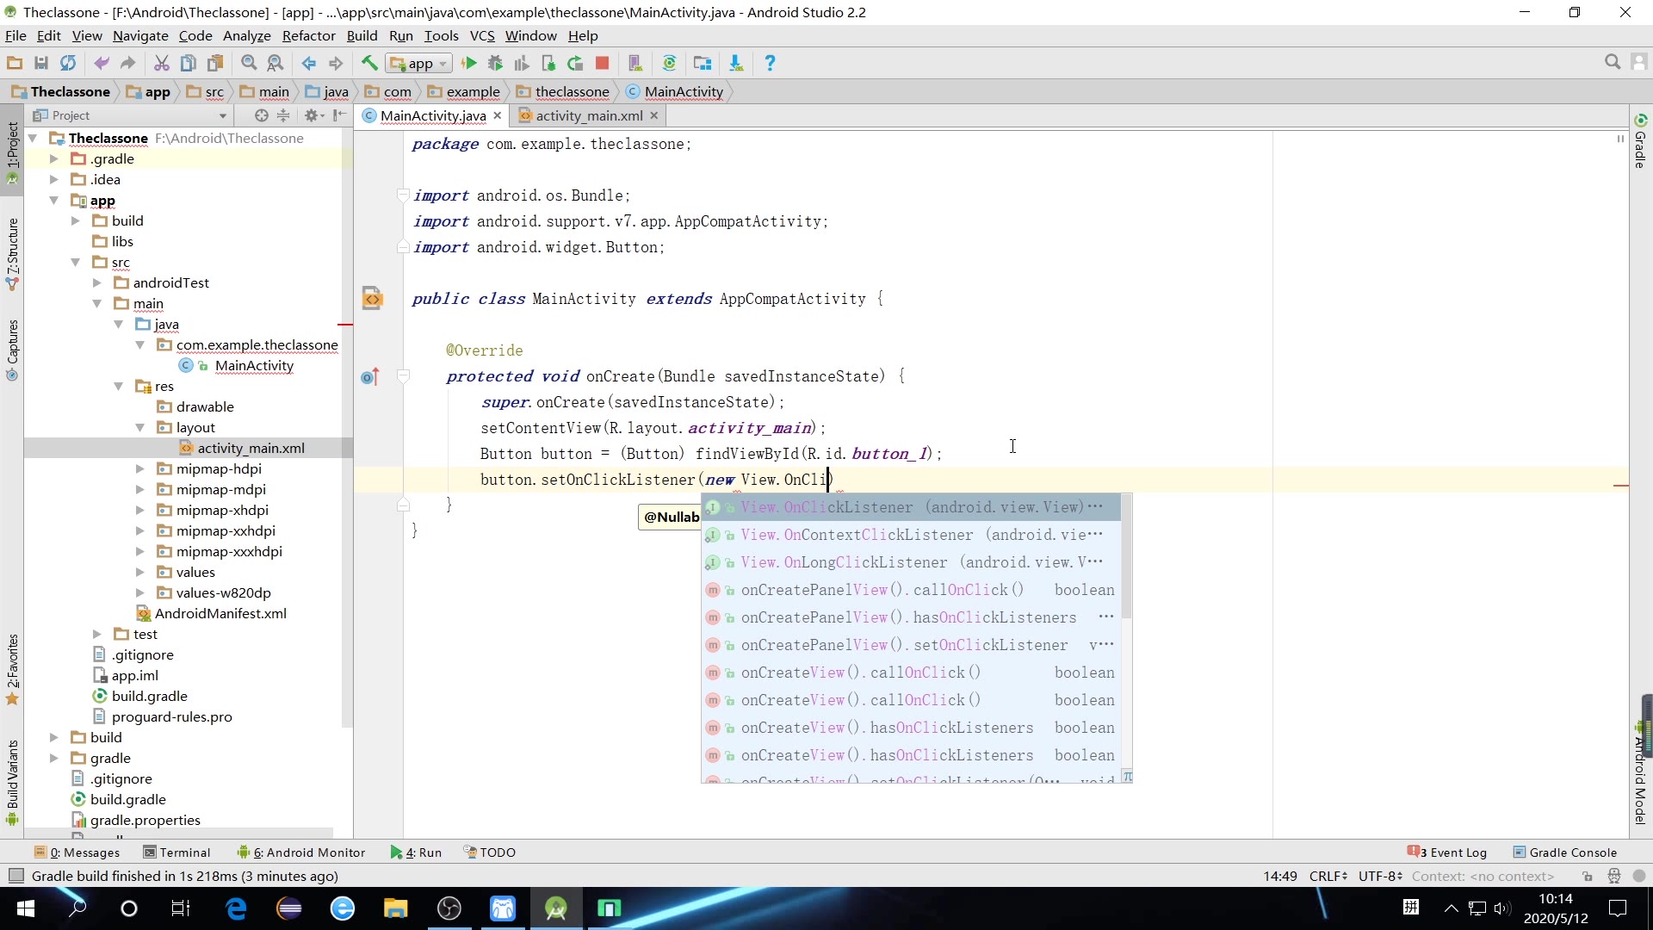The height and width of the screenshot is (930, 1653).
Task: Navigate back with the left arrow icon
Action: (x=309, y=63)
